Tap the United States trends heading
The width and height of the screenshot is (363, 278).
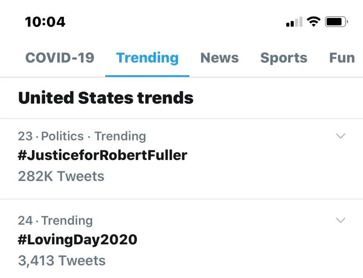pyautogui.click(x=106, y=98)
